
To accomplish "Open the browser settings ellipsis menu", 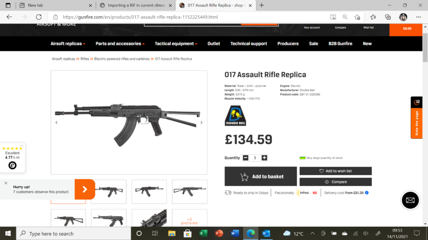I will [419, 17].
